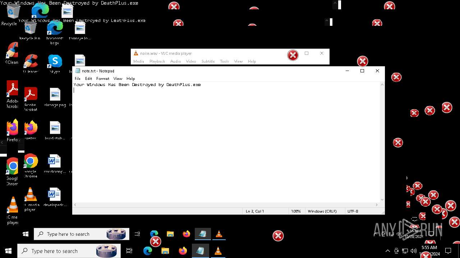Click the search box on the bottom taskbar
Image resolution: width=460 pixels, height=258 pixels.
click(x=69, y=251)
